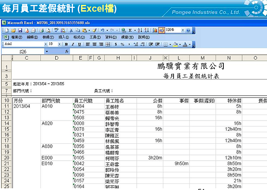Toggle right text alignment
This screenshot has width=267, height=190.
101,44
